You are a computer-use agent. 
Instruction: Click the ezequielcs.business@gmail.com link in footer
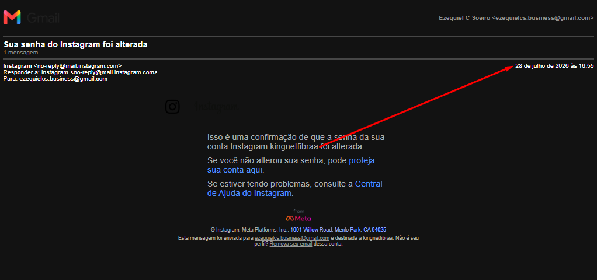pos(292,238)
